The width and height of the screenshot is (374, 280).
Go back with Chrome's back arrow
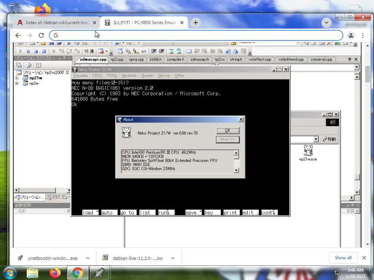point(18,35)
